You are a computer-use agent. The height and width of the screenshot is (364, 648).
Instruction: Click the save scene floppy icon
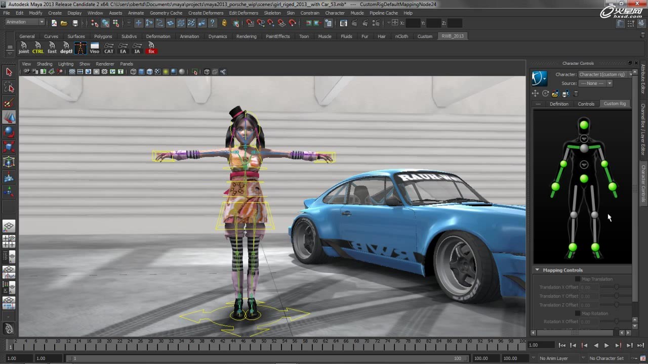[75, 23]
